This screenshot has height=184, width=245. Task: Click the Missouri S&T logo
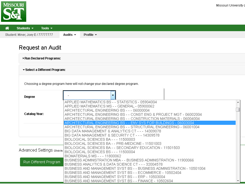click(14, 12)
